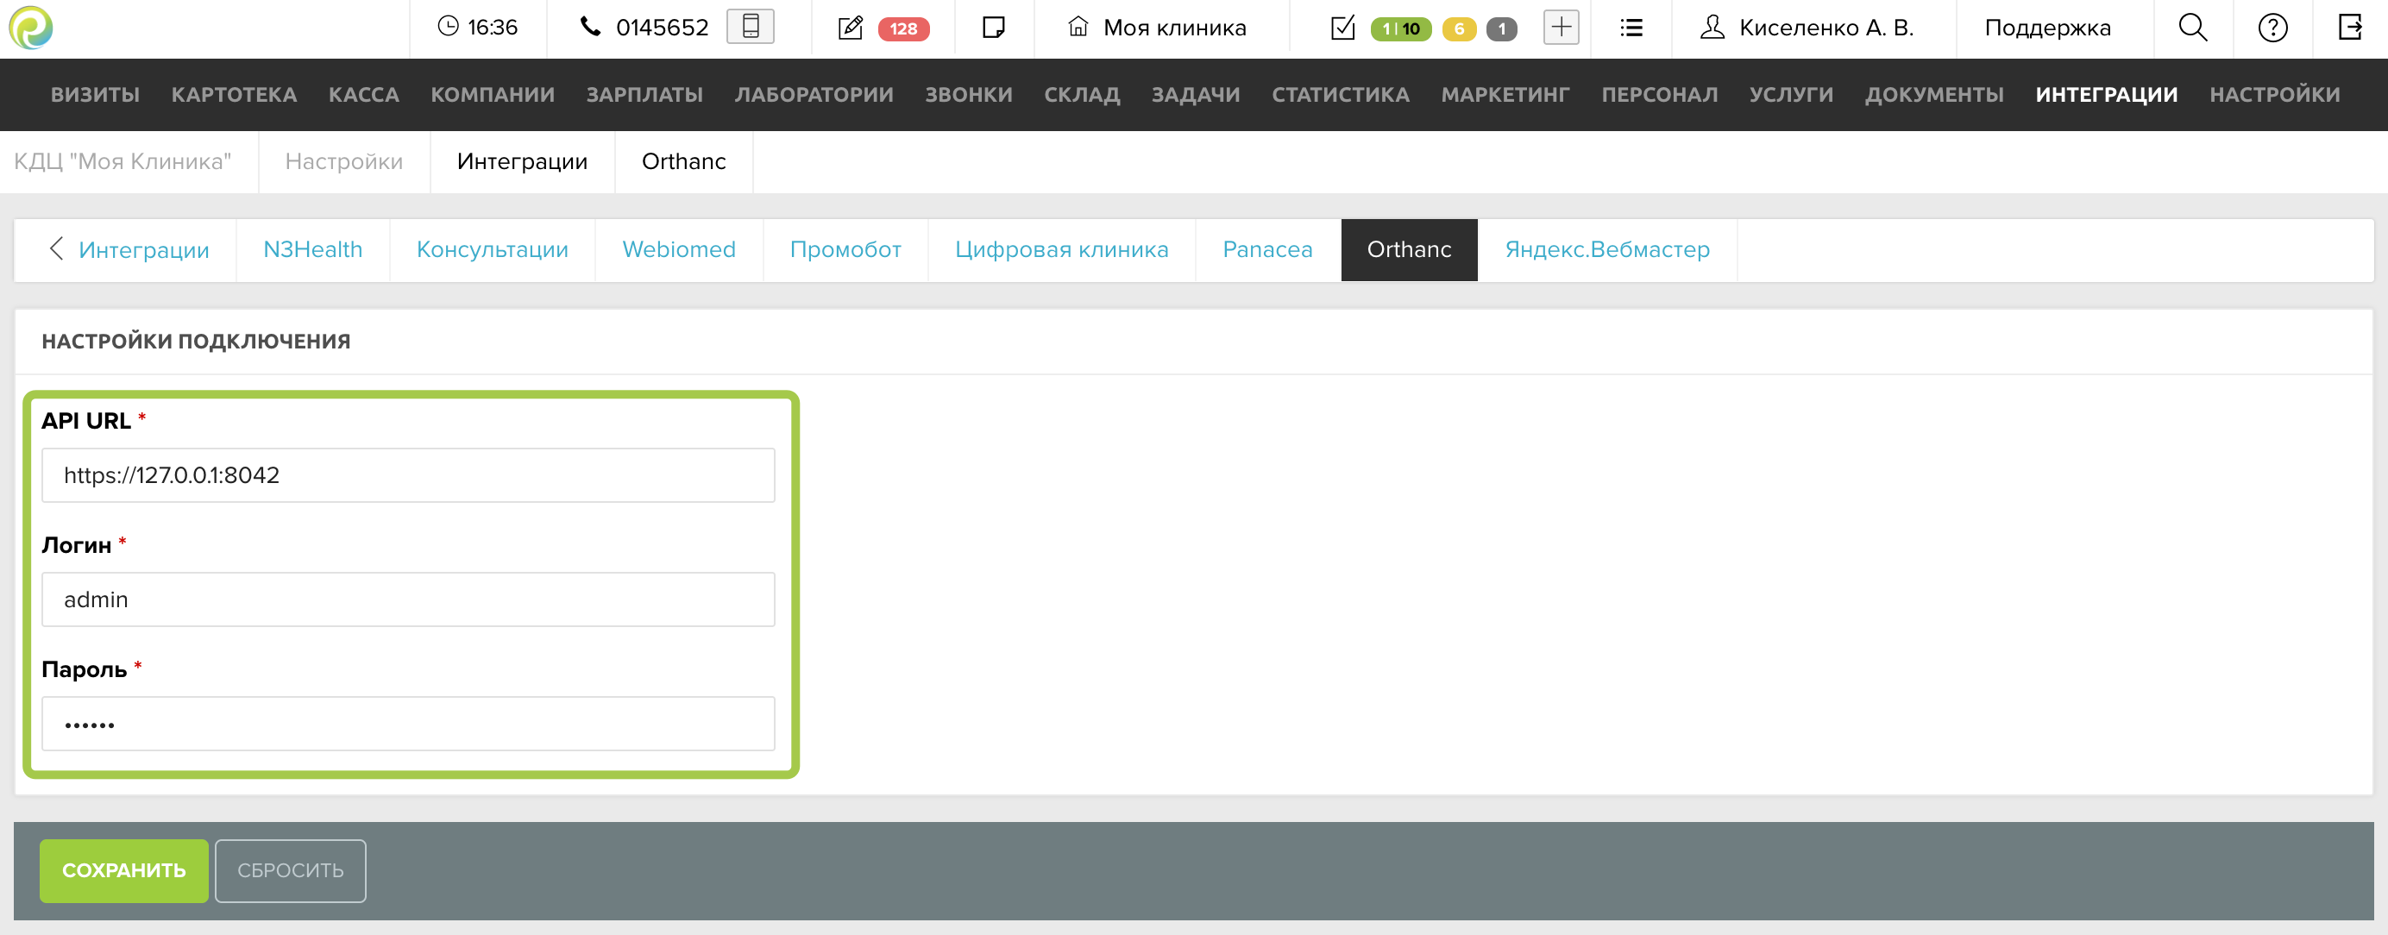Open the ИНТЕГРАЦИИ menu

coord(2106,95)
